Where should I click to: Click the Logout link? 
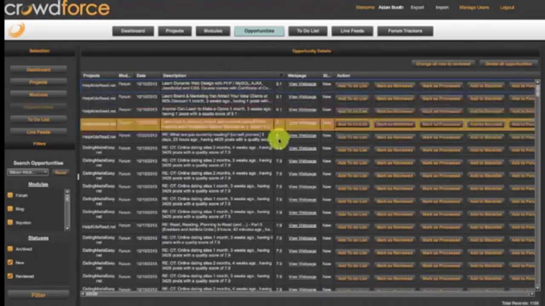[x=507, y=8]
